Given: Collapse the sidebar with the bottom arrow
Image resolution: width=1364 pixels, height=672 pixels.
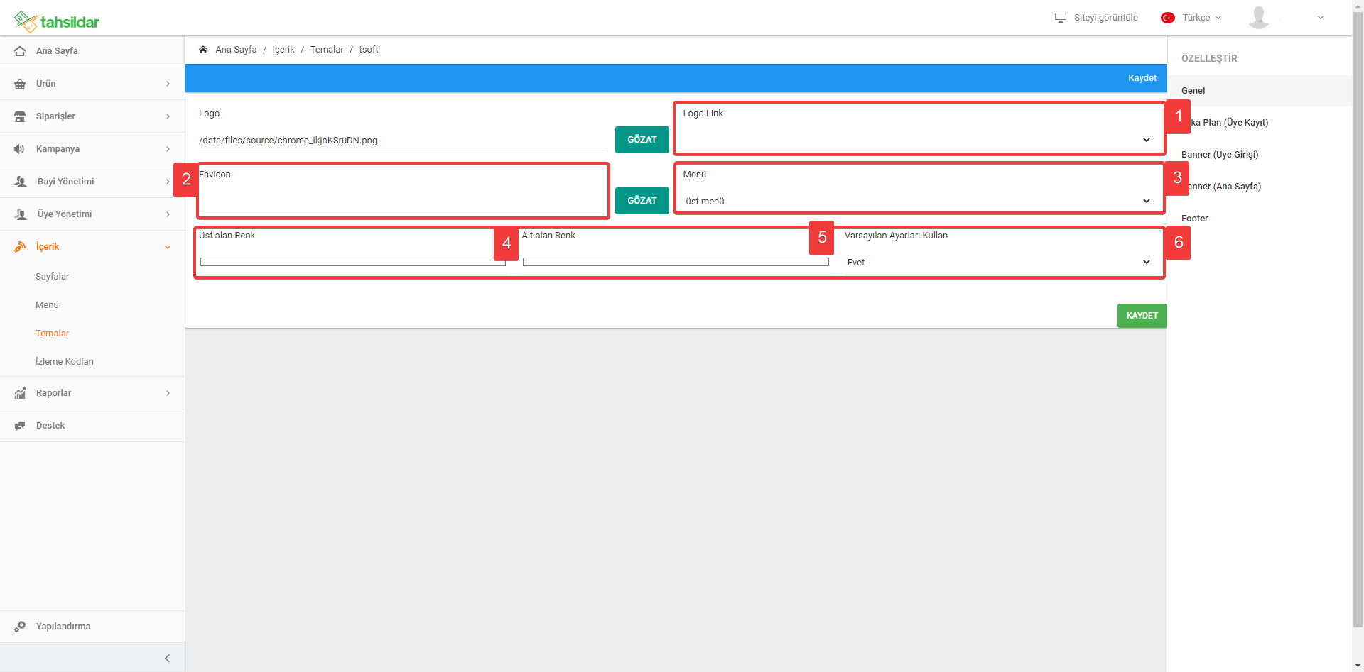Looking at the screenshot, I should pyautogui.click(x=167, y=659).
